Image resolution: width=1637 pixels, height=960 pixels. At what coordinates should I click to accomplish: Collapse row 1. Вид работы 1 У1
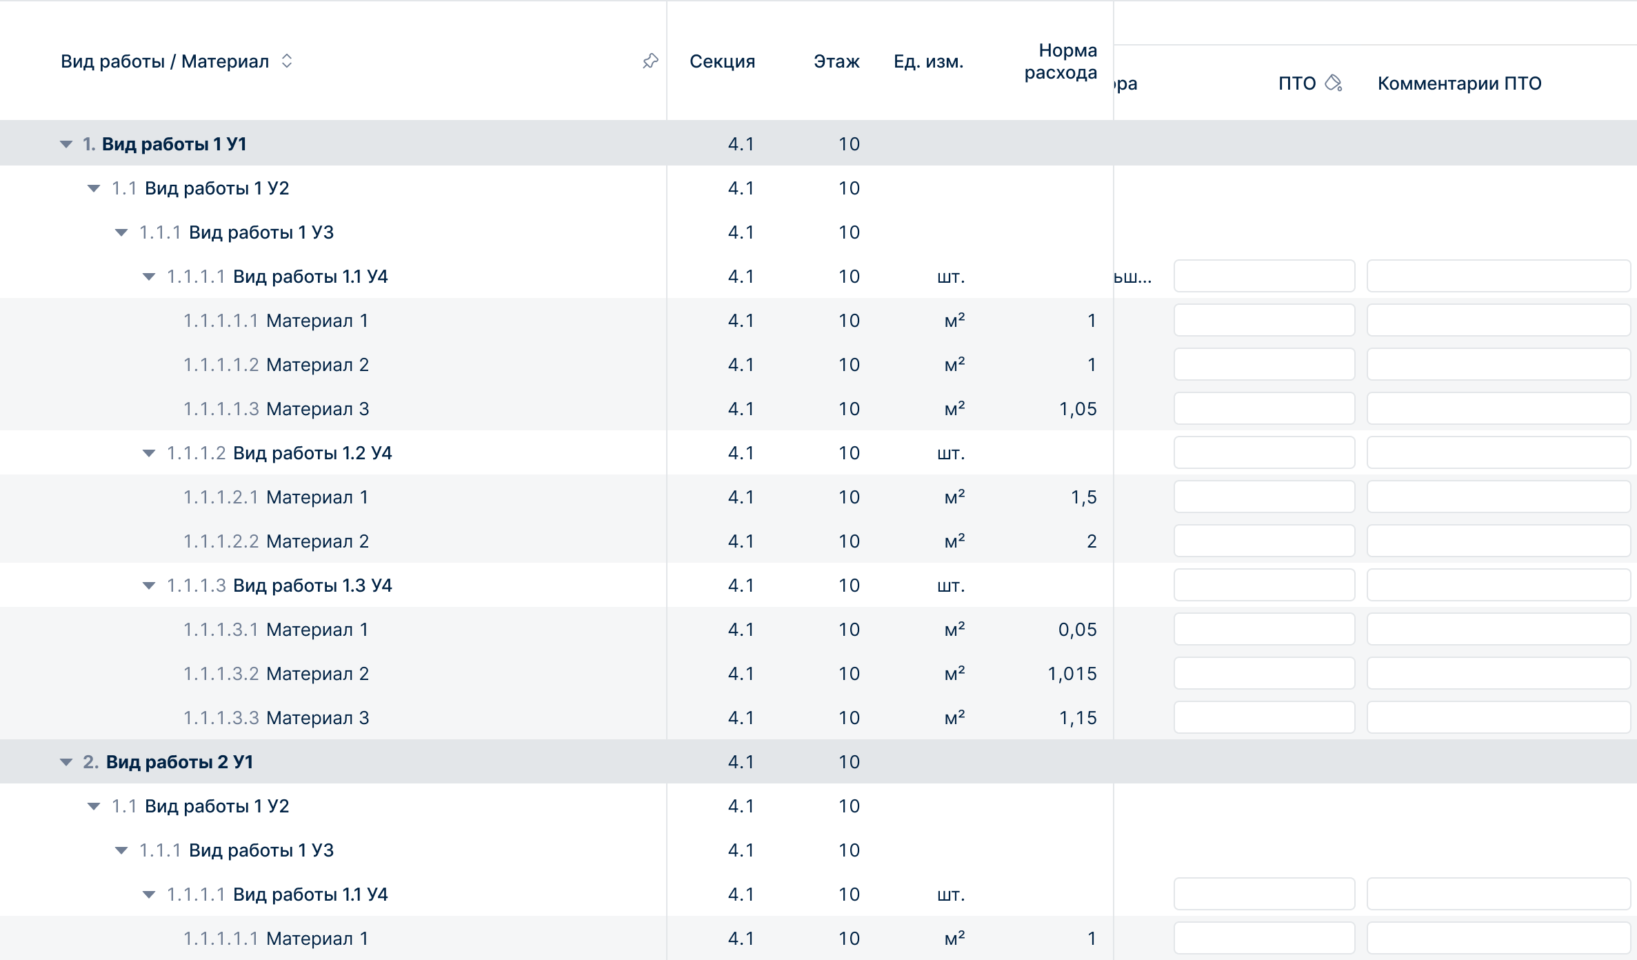click(x=66, y=144)
